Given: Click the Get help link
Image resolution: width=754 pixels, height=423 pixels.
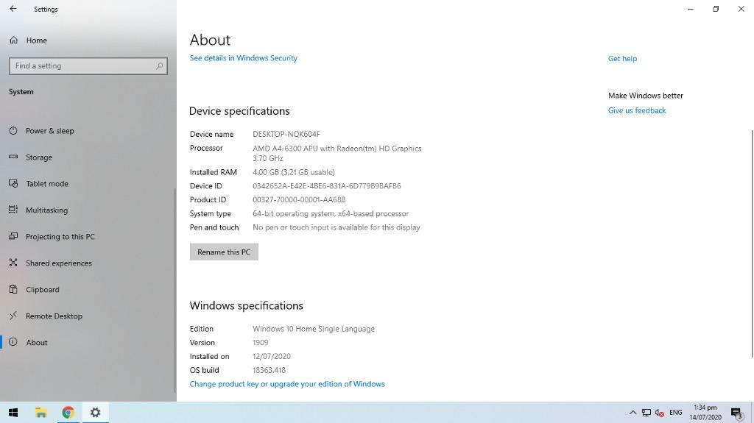Looking at the screenshot, I should 622,59.
